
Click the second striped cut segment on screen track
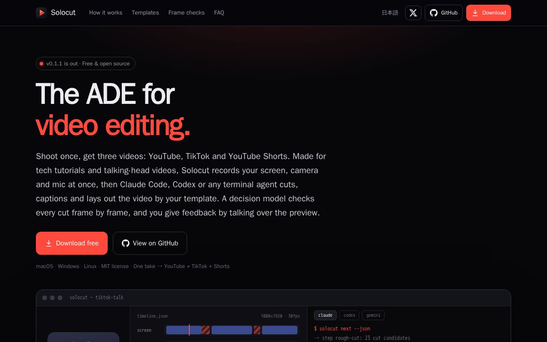(x=257, y=330)
